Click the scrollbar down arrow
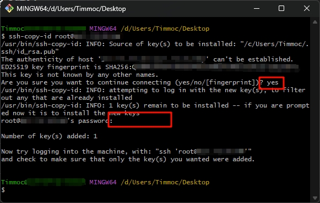320x203 pixels. click(x=314, y=198)
